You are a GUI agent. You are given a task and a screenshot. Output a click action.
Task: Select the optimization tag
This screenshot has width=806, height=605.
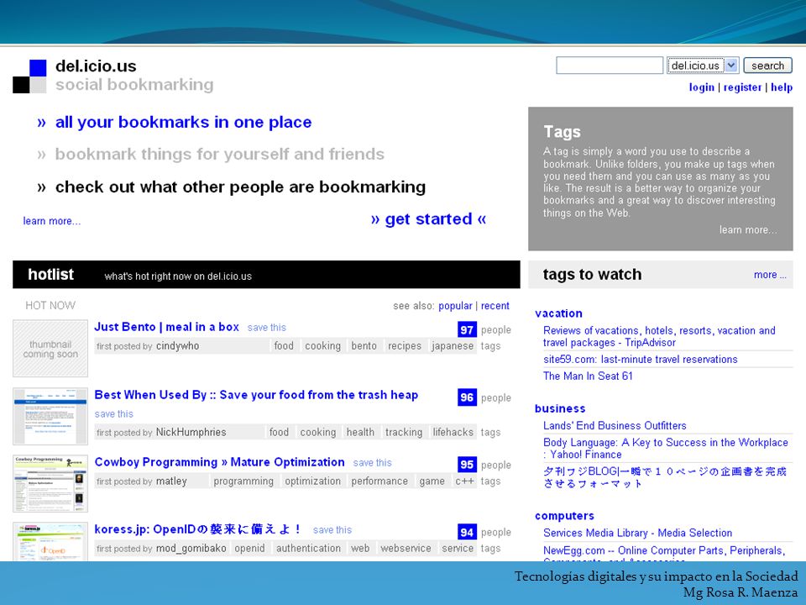click(x=312, y=481)
